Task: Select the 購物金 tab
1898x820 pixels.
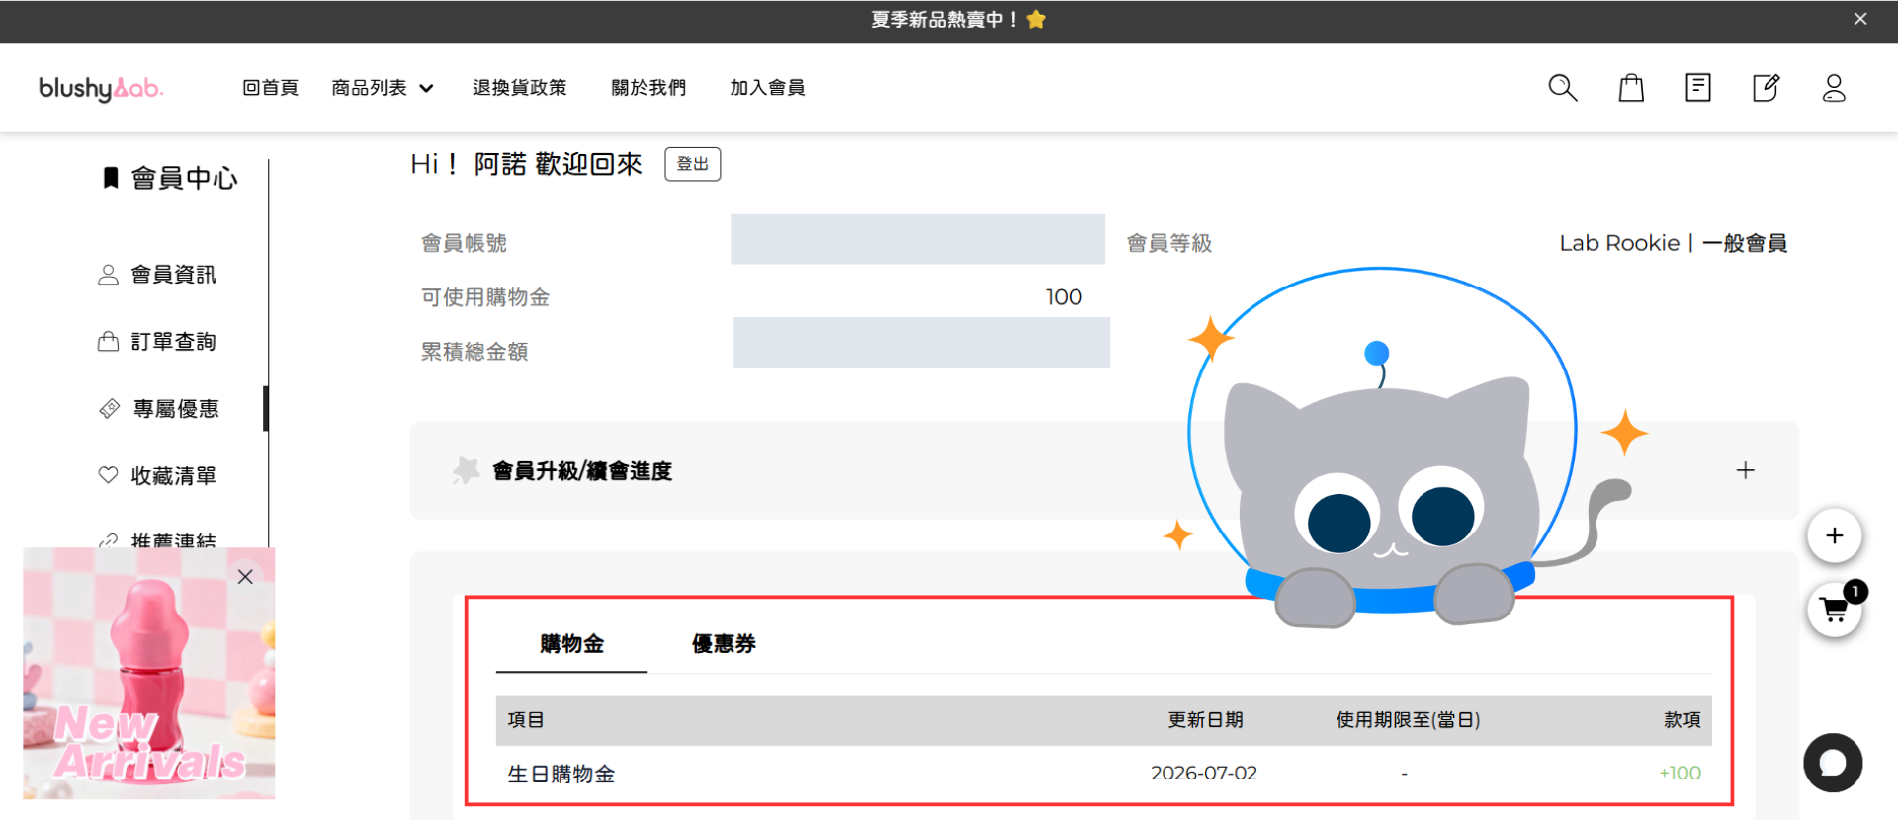Action: click(571, 644)
